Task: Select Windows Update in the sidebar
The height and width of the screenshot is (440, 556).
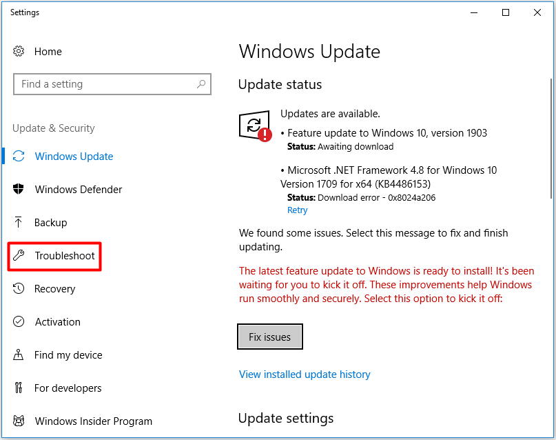Action: pos(74,156)
